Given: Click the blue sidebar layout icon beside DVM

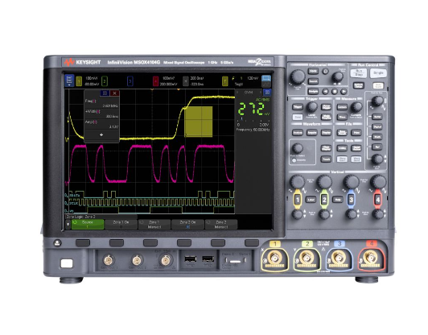Looking at the screenshot, I should point(267,93).
